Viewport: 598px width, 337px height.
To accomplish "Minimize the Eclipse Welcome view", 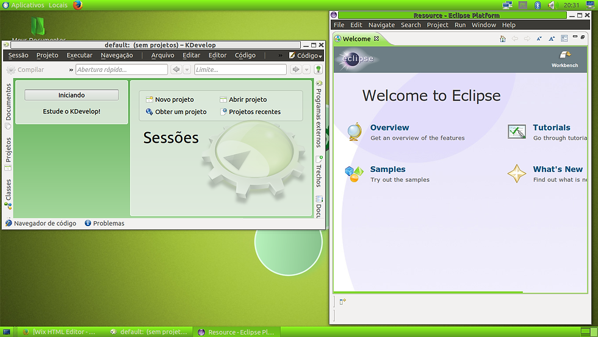I will (575, 37).
